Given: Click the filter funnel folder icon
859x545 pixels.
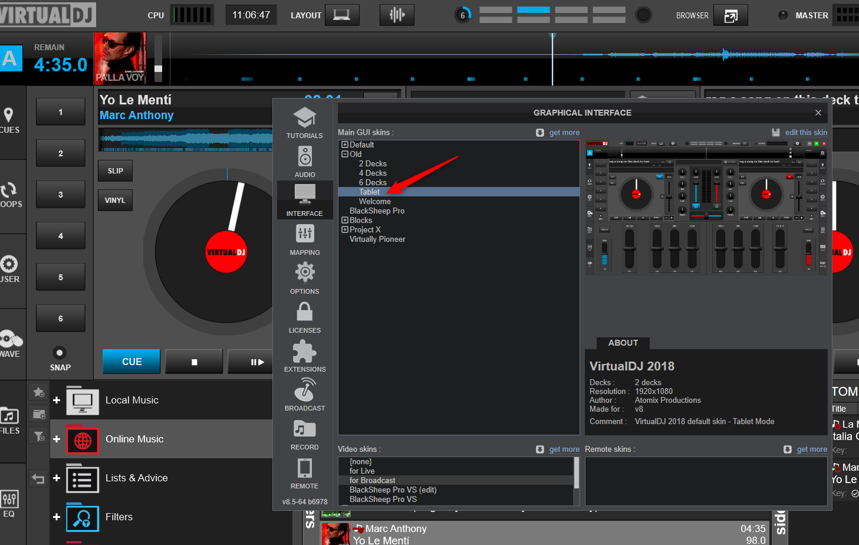Looking at the screenshot, I should coord(39,436).
